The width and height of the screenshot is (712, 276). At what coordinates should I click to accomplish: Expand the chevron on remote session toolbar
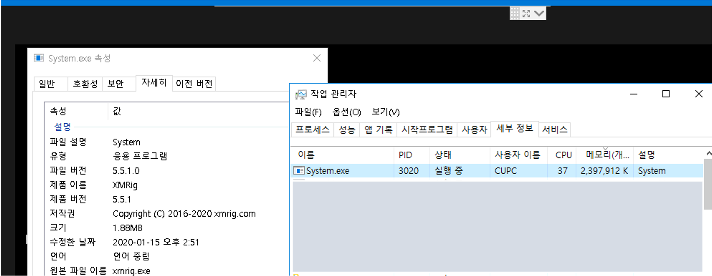539,13
